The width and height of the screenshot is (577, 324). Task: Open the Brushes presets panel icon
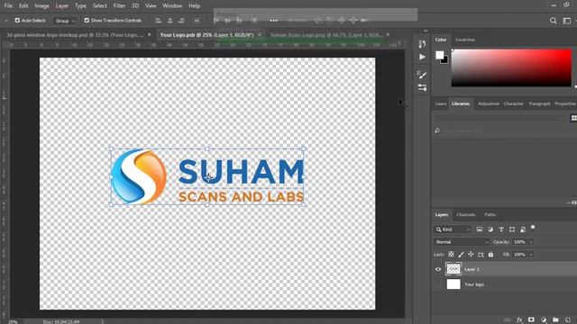422,88
